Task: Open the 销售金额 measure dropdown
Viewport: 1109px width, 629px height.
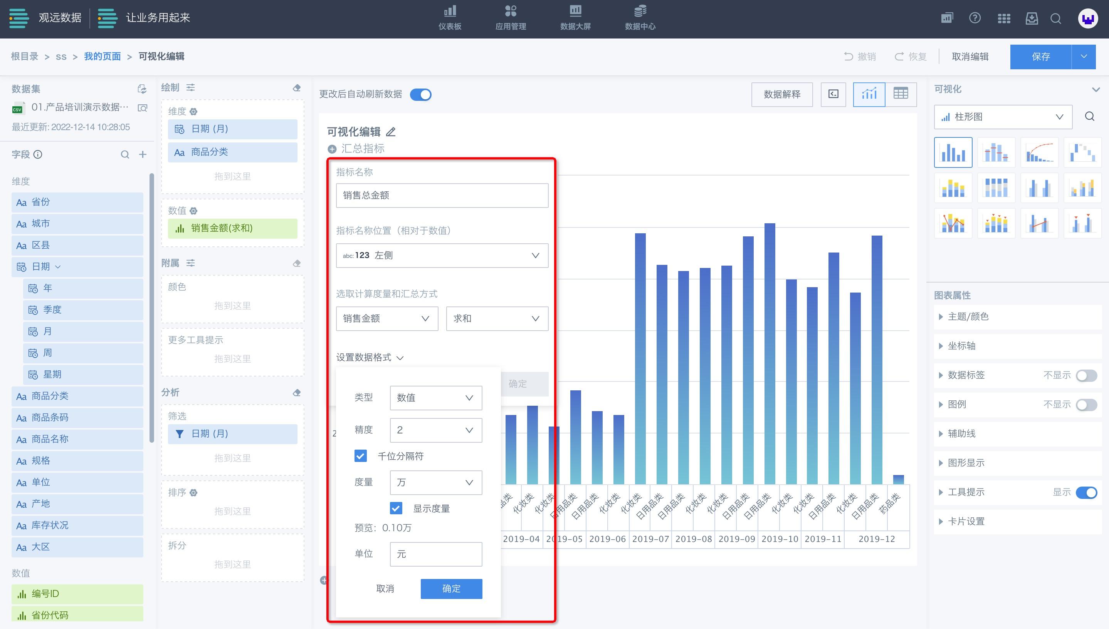Action: [x=387, y=319]
